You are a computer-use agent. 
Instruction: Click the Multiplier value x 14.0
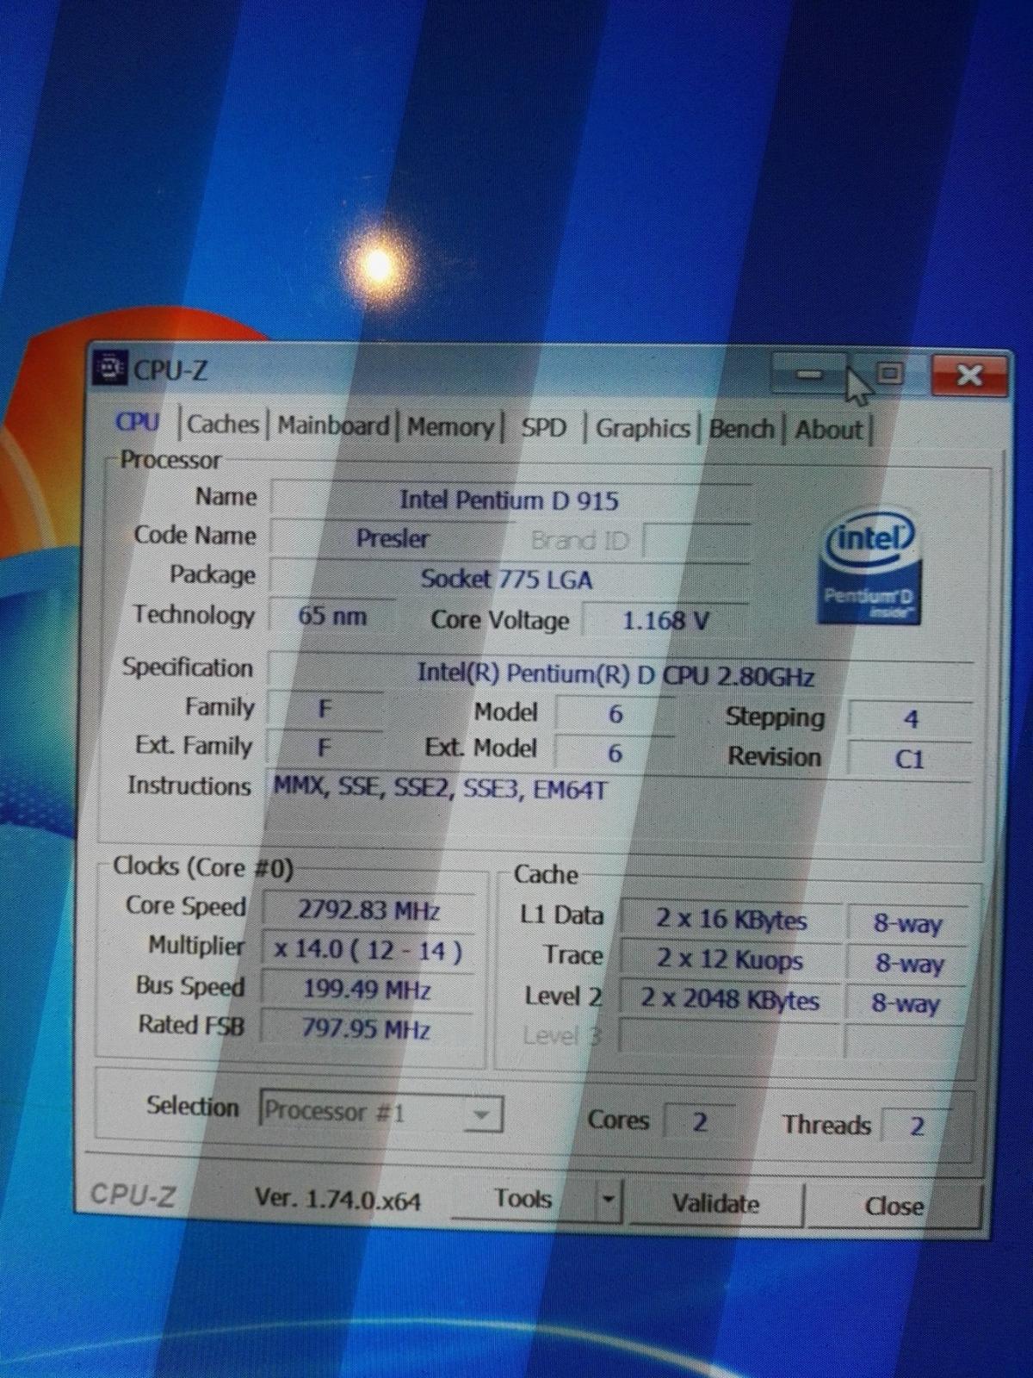pos(368,950)
